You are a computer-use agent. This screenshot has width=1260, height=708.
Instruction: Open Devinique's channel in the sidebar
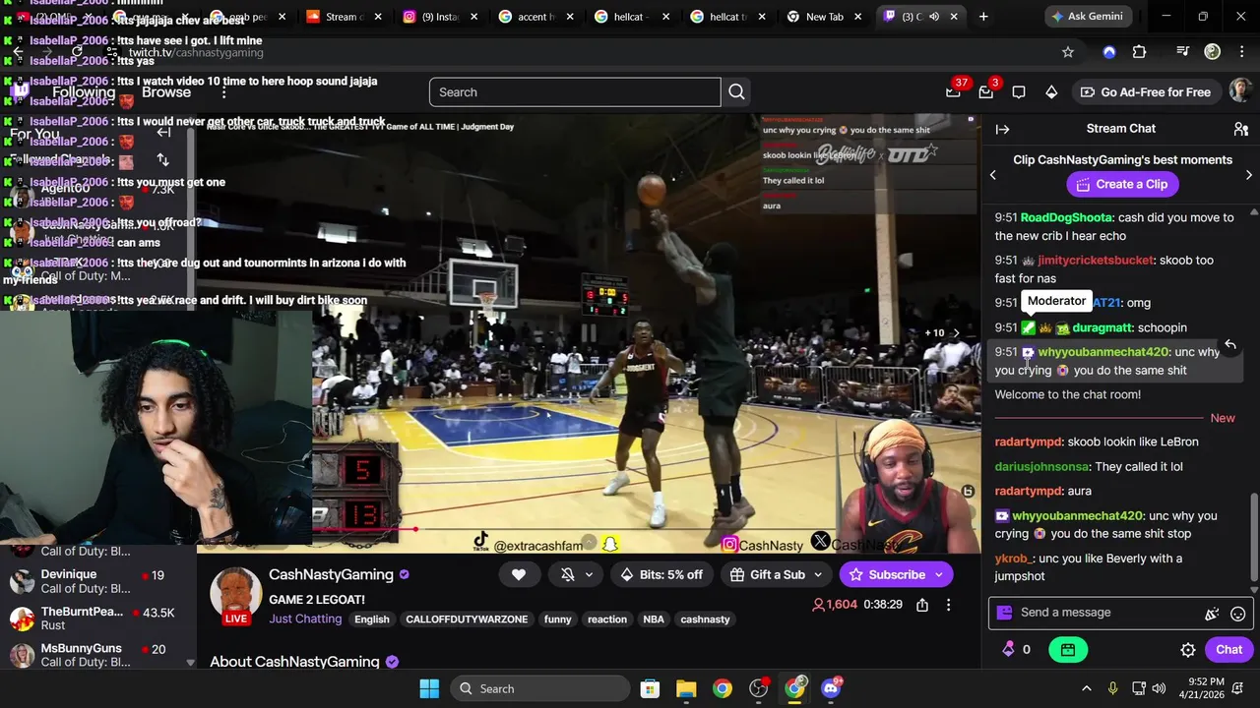(x=95, y=581)
